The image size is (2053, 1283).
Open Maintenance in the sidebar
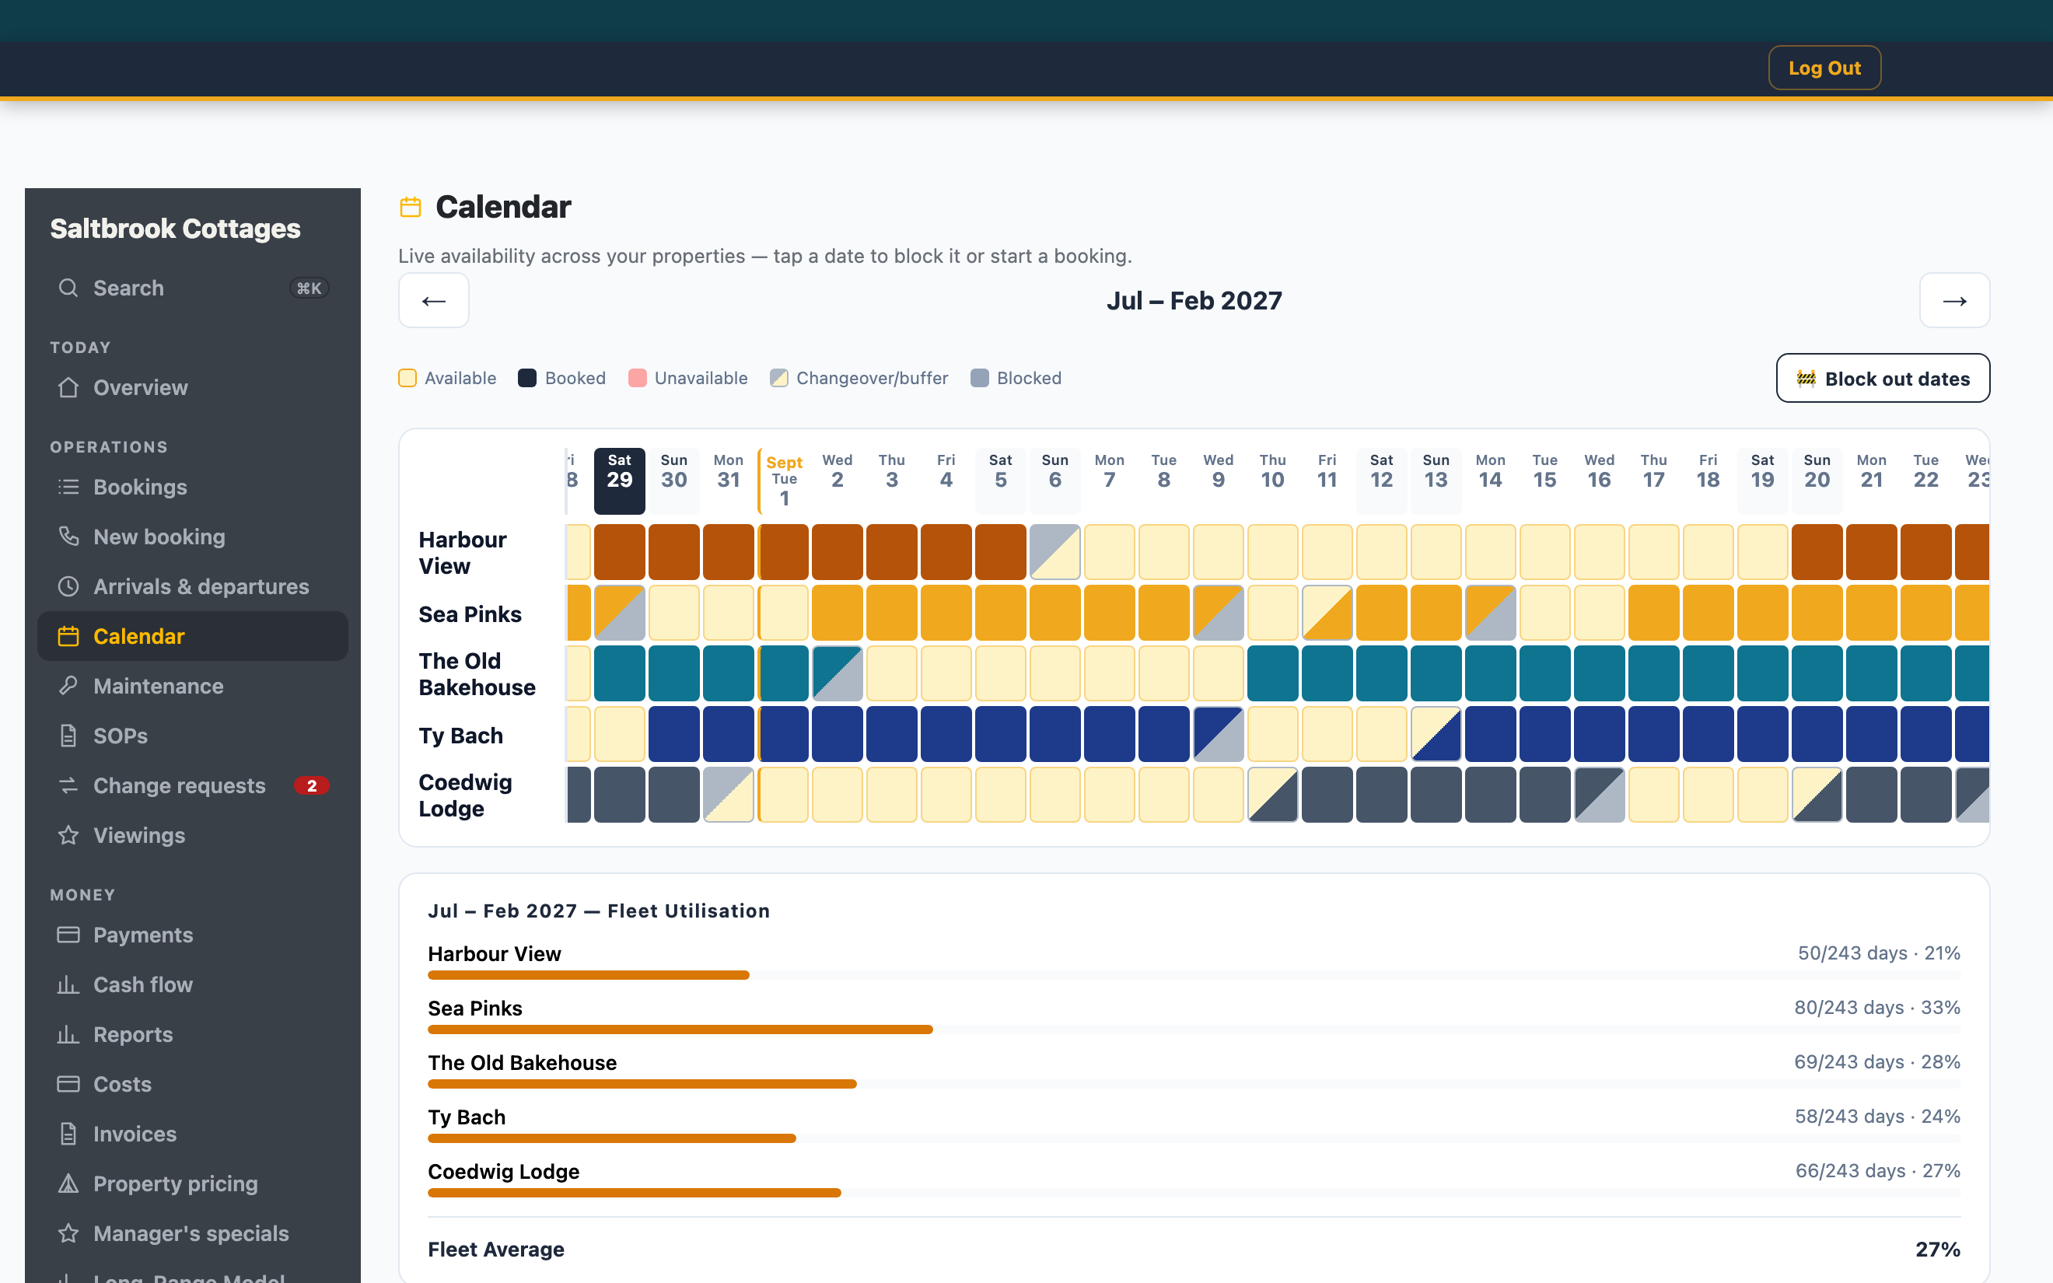click(x=193, y=686)
